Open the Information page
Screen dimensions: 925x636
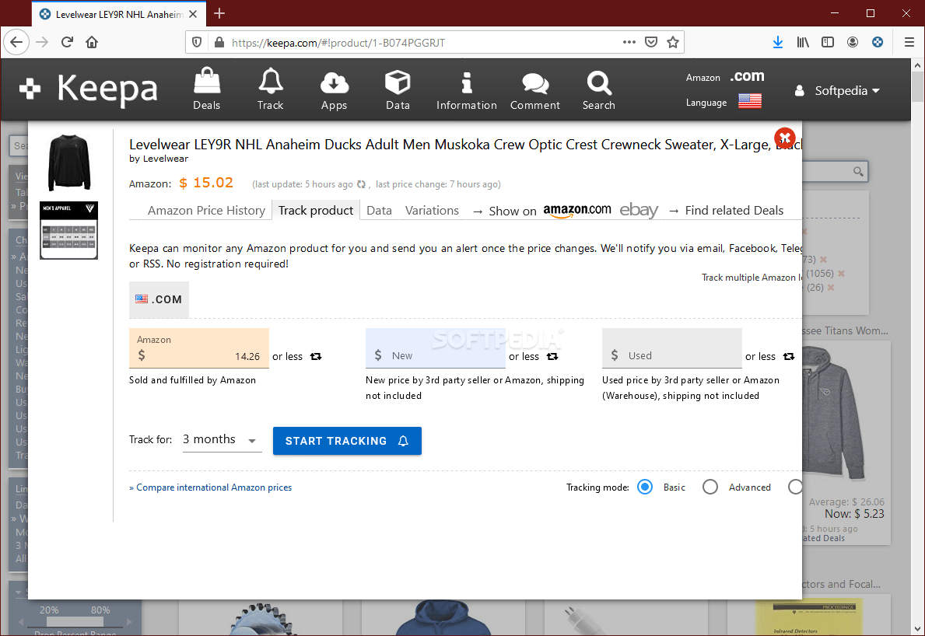(x=466, y=89)
